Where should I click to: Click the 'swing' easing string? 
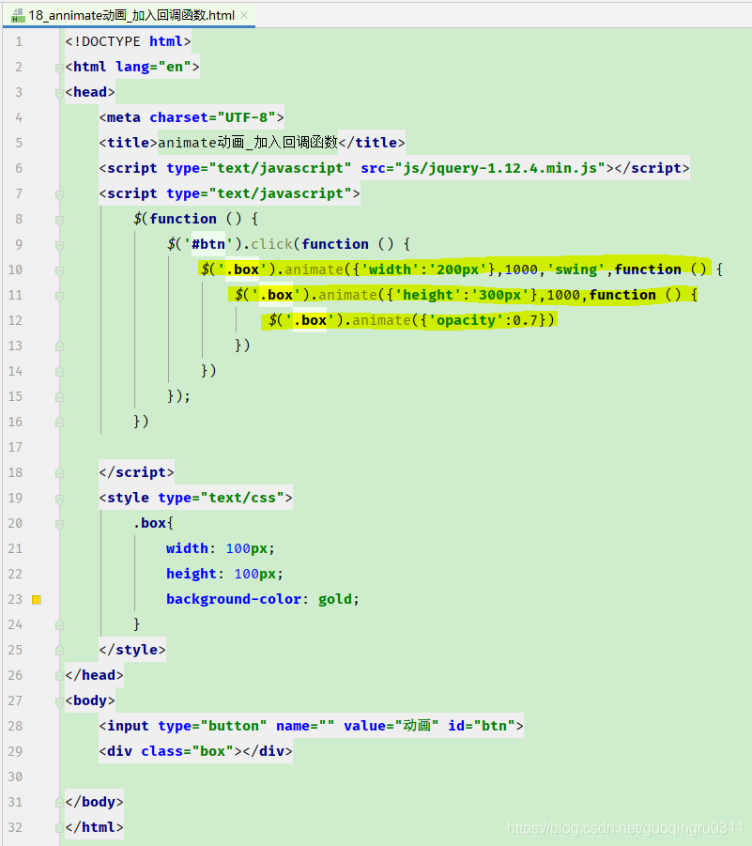(x=576, y=269)
